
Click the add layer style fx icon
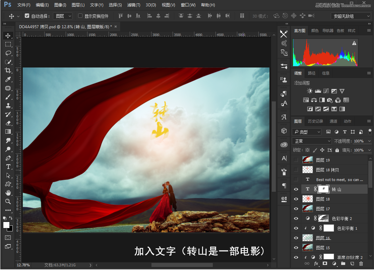click(316, 264)
